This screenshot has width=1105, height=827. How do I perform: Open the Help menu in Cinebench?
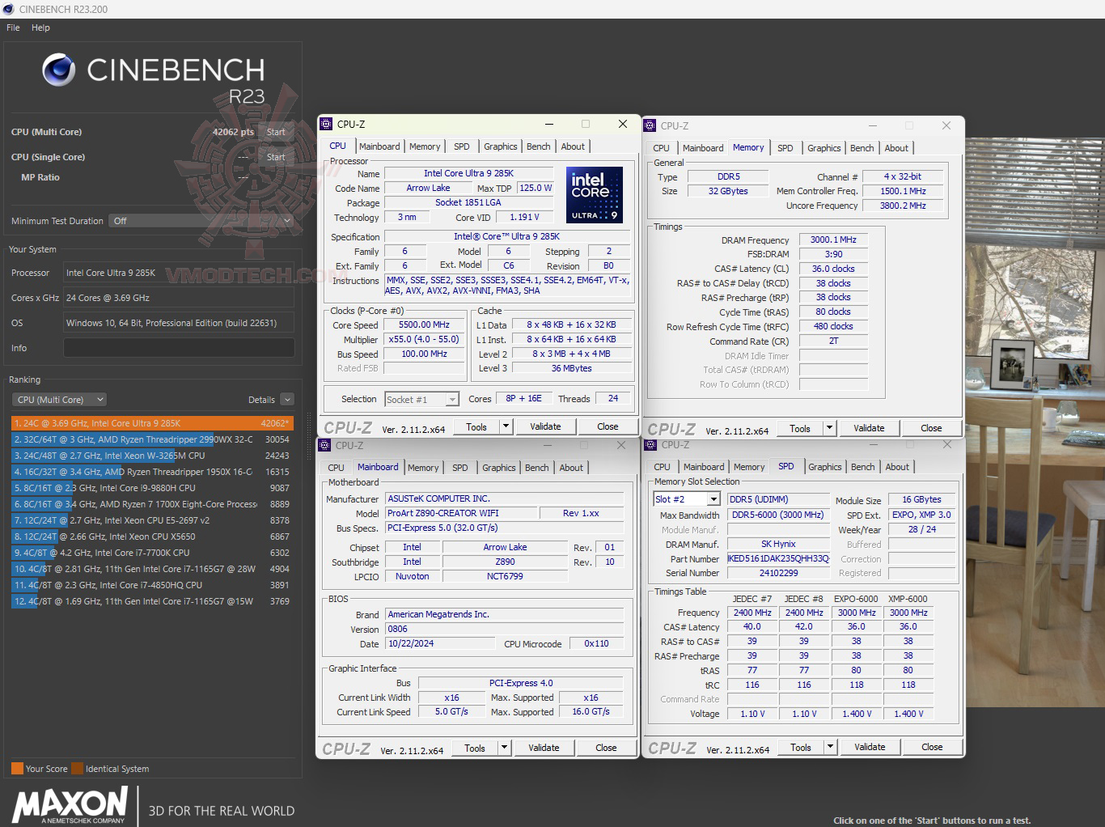(x=40, y=28)
